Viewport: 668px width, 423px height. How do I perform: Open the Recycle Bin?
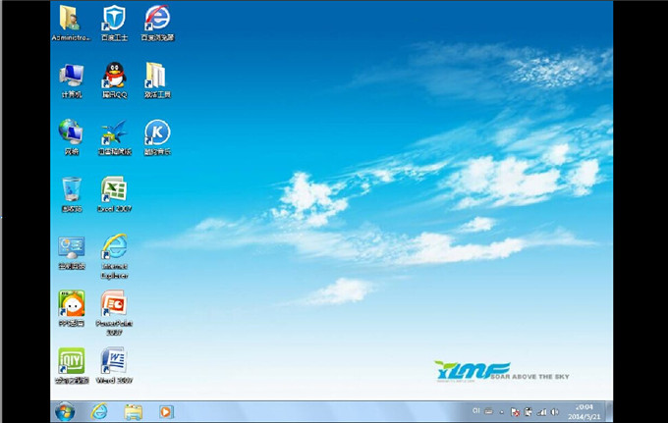tap(71, 189)
